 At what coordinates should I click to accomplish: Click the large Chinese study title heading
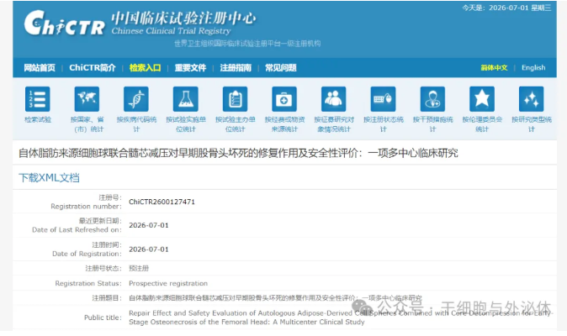tap(238, 153)
